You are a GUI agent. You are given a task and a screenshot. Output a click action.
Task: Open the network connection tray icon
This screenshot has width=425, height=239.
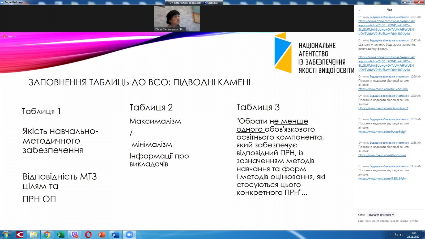(x=396, y=235)
